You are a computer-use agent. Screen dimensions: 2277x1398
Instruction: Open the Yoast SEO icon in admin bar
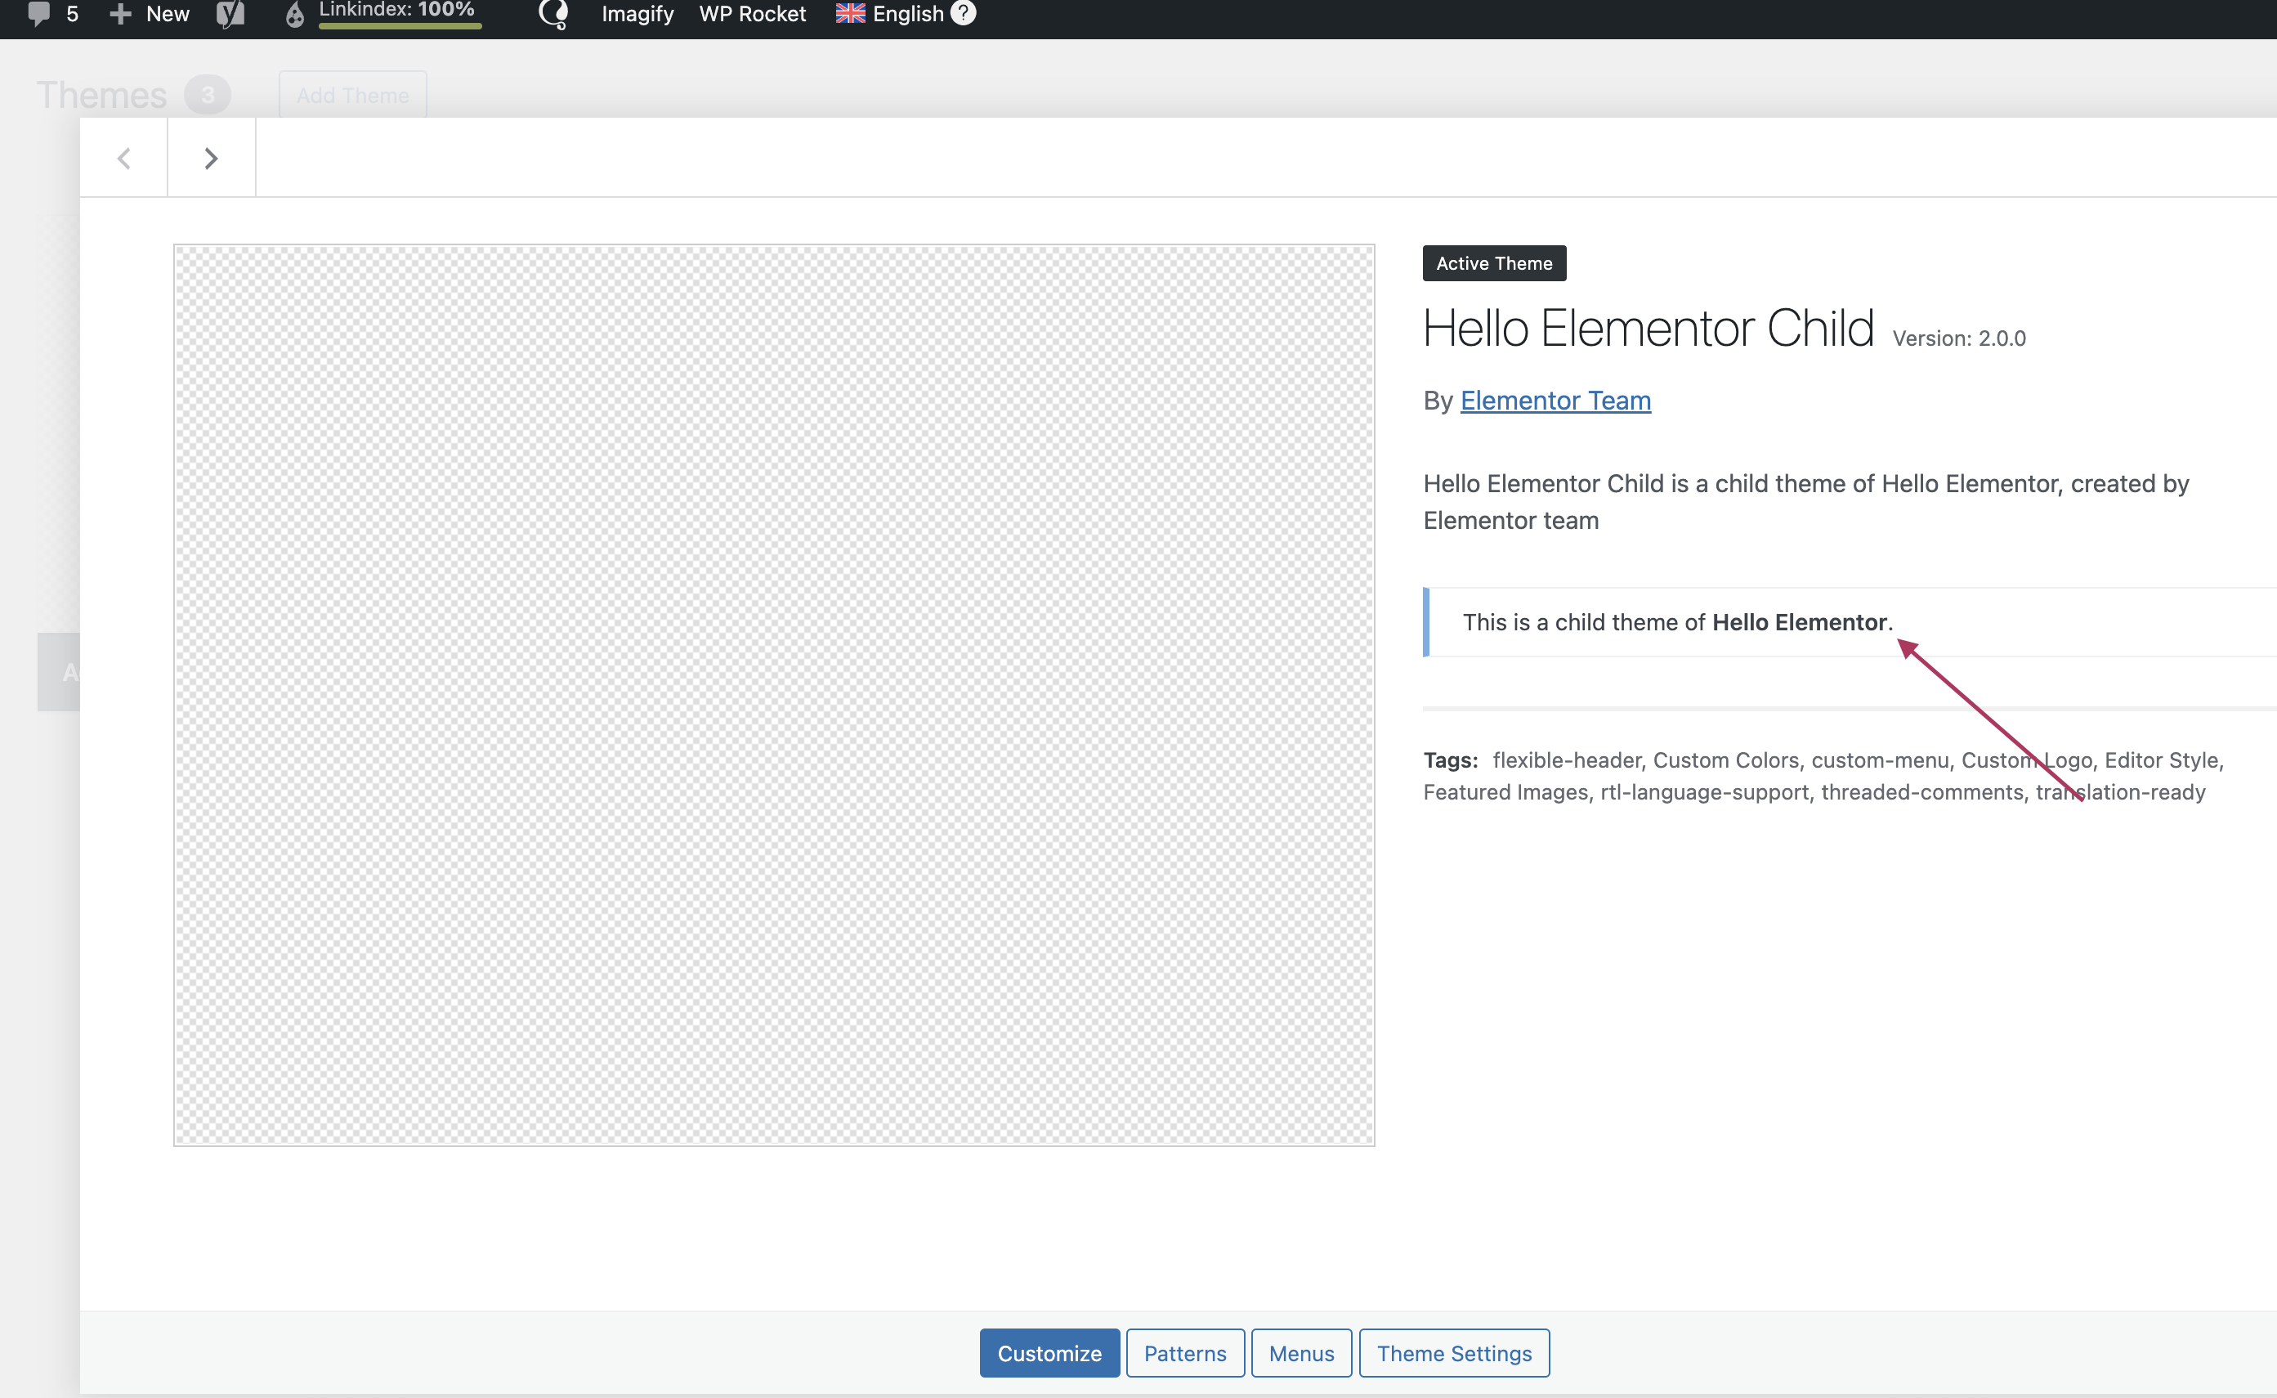pos(230,14)
